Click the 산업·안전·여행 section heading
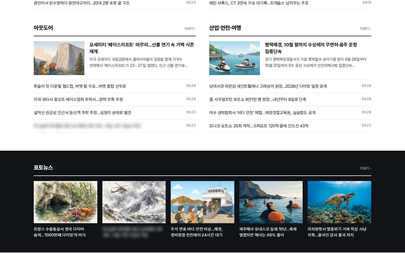The image size is (405, 253). coord(225,28)
